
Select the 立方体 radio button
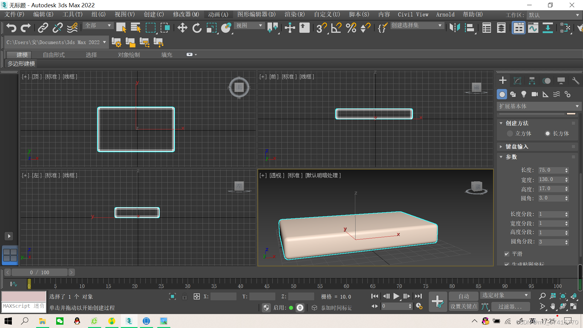pos(510,134)
